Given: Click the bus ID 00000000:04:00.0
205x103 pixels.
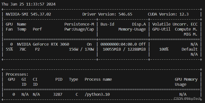Looking at the screenshot, I should click(119, 44).
